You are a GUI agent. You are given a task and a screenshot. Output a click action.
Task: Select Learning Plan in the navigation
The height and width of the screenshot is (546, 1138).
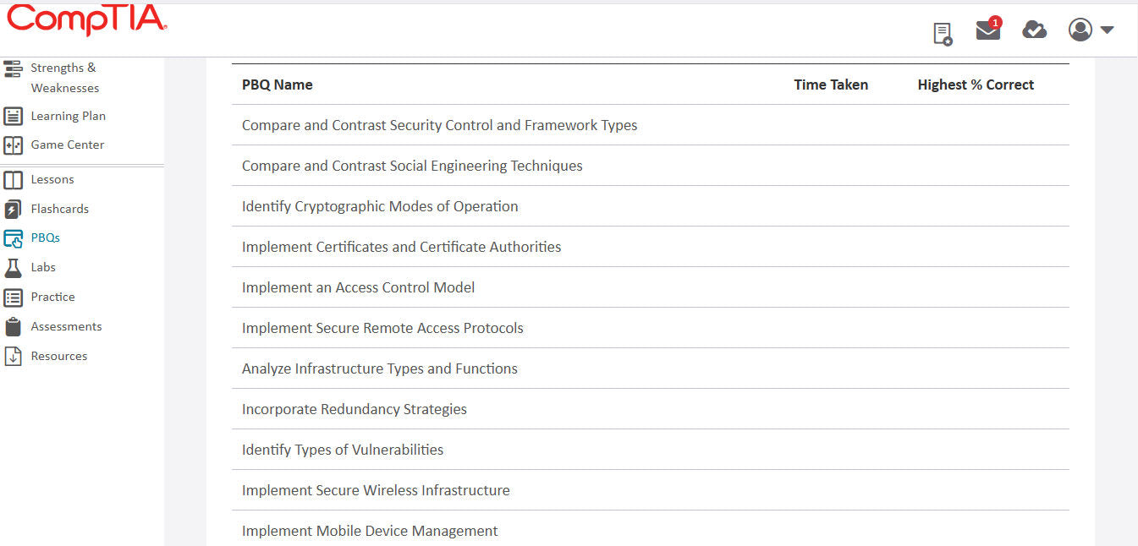click(12, 116)
